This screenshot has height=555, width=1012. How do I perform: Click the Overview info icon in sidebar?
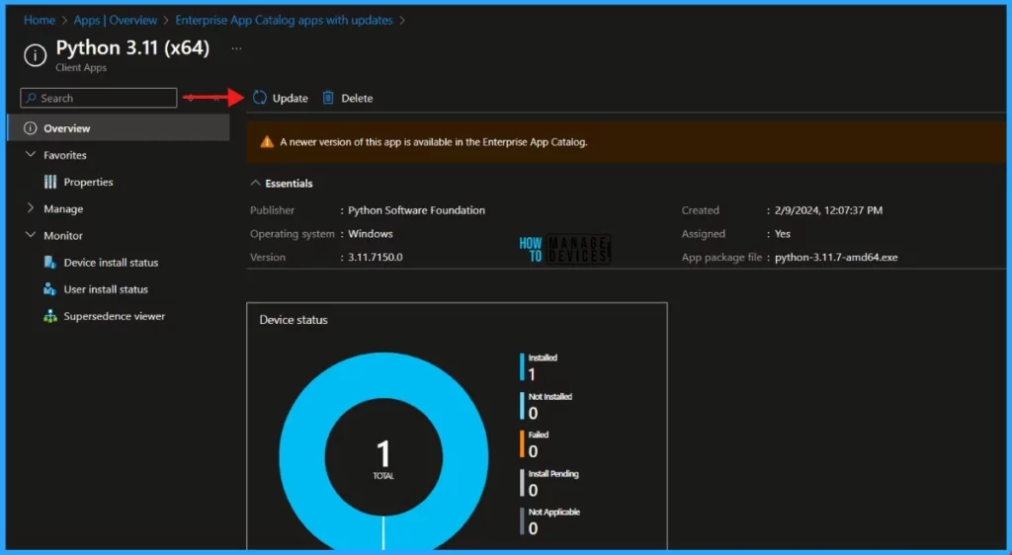[x=31, y=128]
